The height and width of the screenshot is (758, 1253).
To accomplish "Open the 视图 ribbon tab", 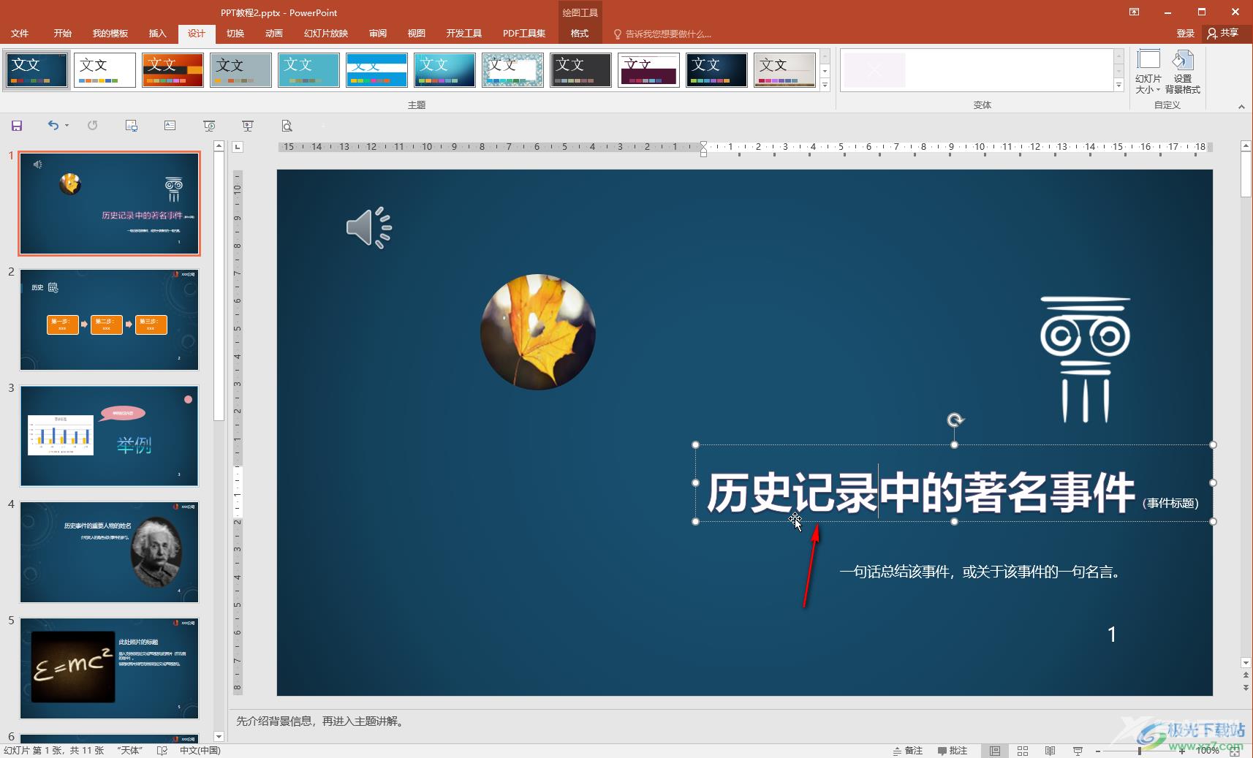I will point(417,34).
